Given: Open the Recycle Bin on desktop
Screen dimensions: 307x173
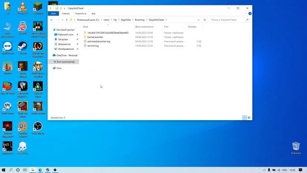Looking at the screenshot, I should tap(296, 148).
